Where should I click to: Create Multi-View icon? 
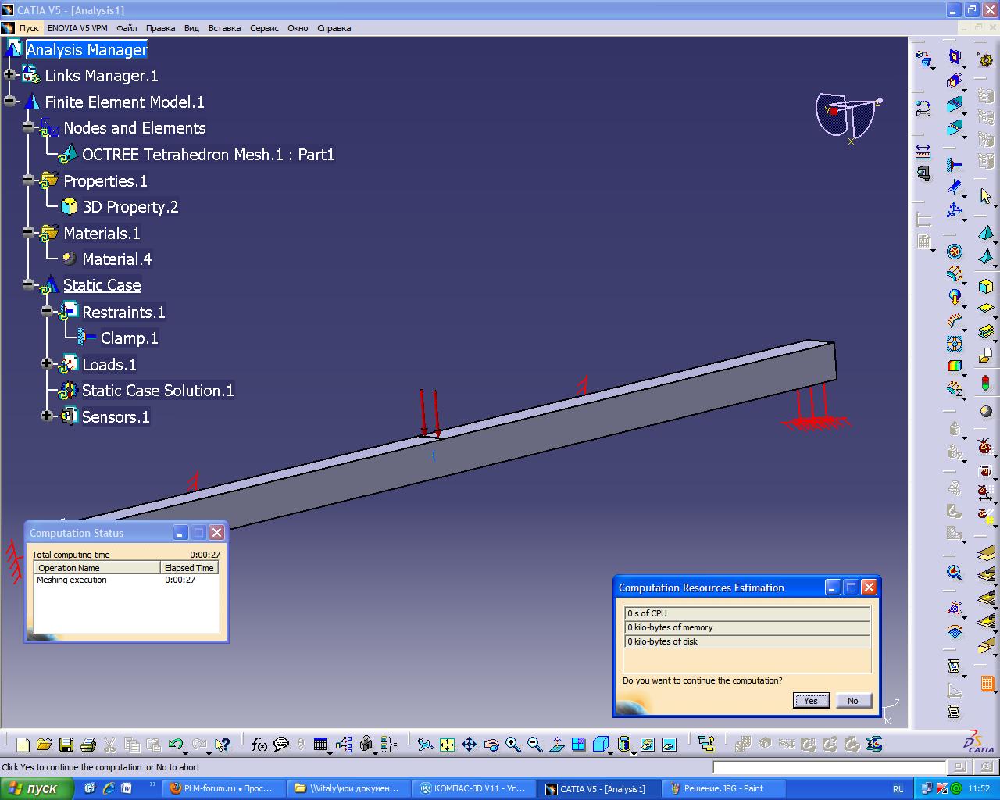(x=578, y=745)
